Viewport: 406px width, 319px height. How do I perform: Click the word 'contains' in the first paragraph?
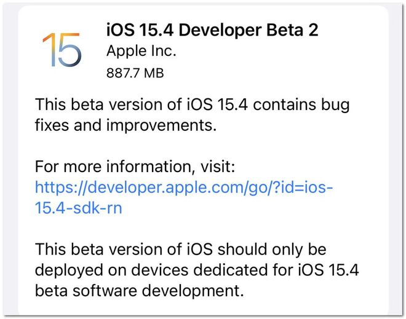(285, 104)
